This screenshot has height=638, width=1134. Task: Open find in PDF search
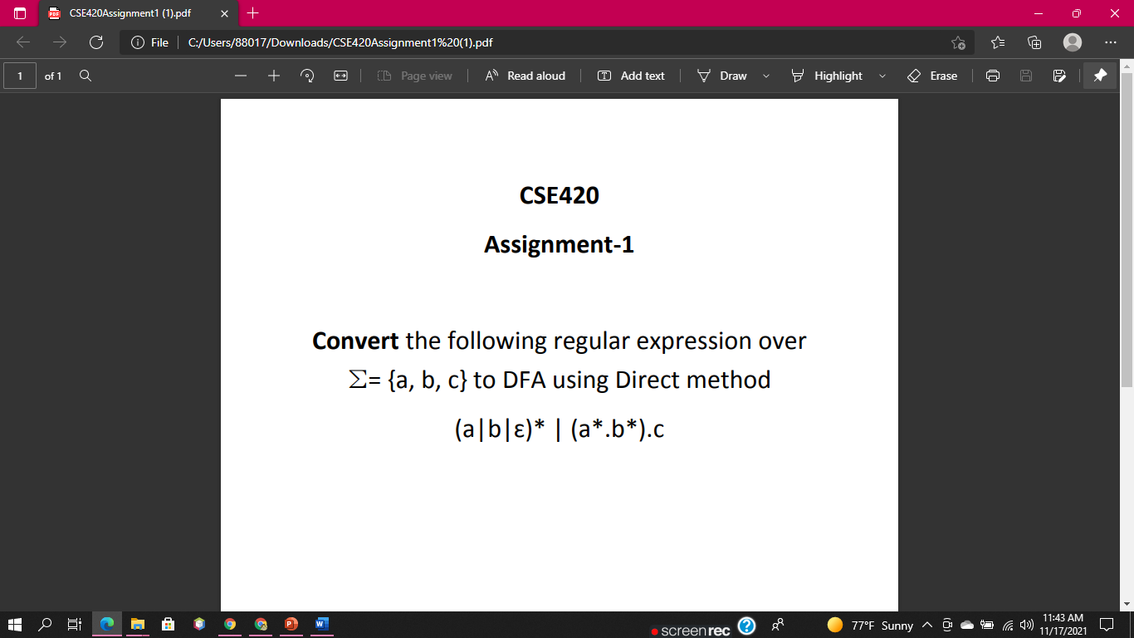pos(86,76)
